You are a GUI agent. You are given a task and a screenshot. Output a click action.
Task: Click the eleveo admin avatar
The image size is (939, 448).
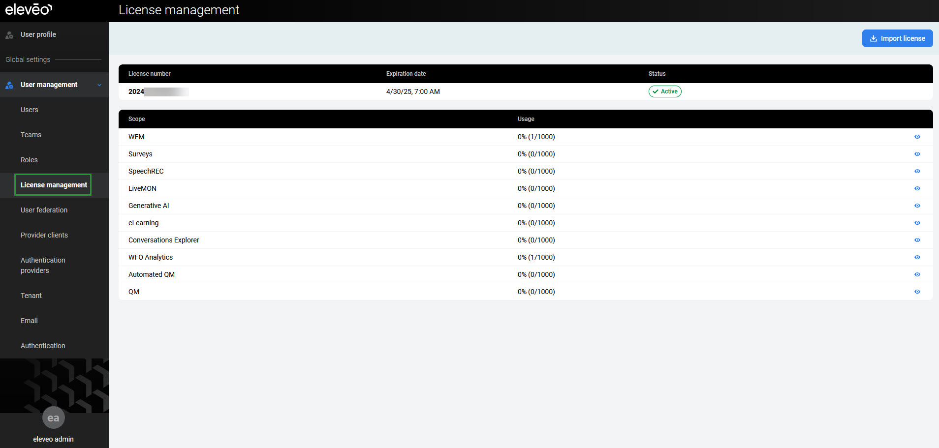tap(53, 418)
